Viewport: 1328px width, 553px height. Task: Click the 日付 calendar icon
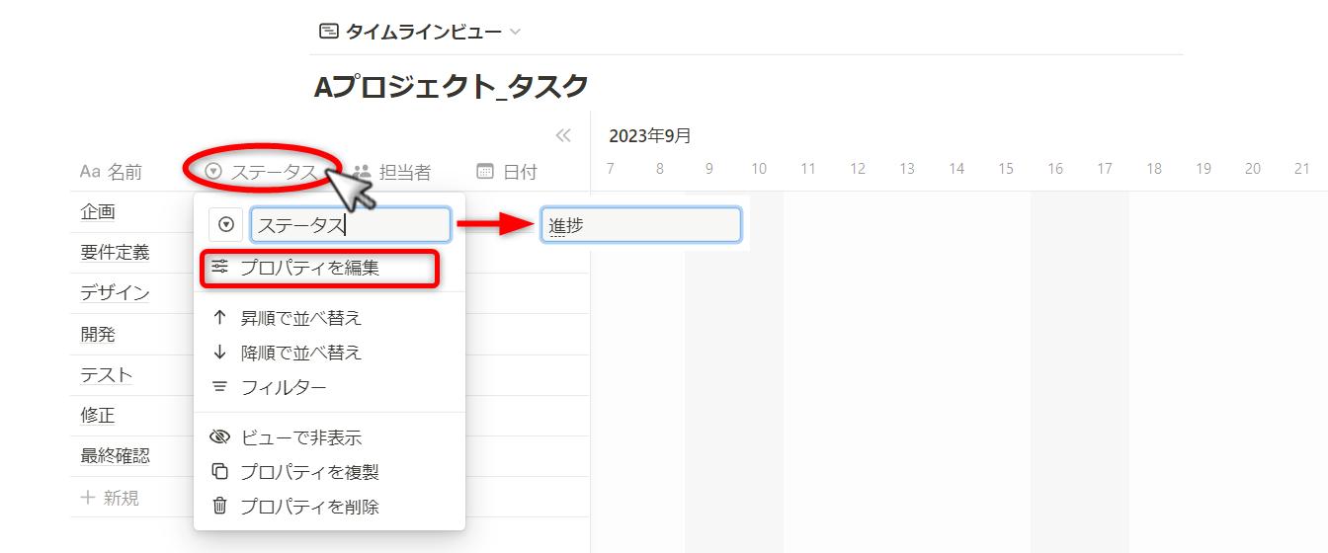(x=485, y=172)
